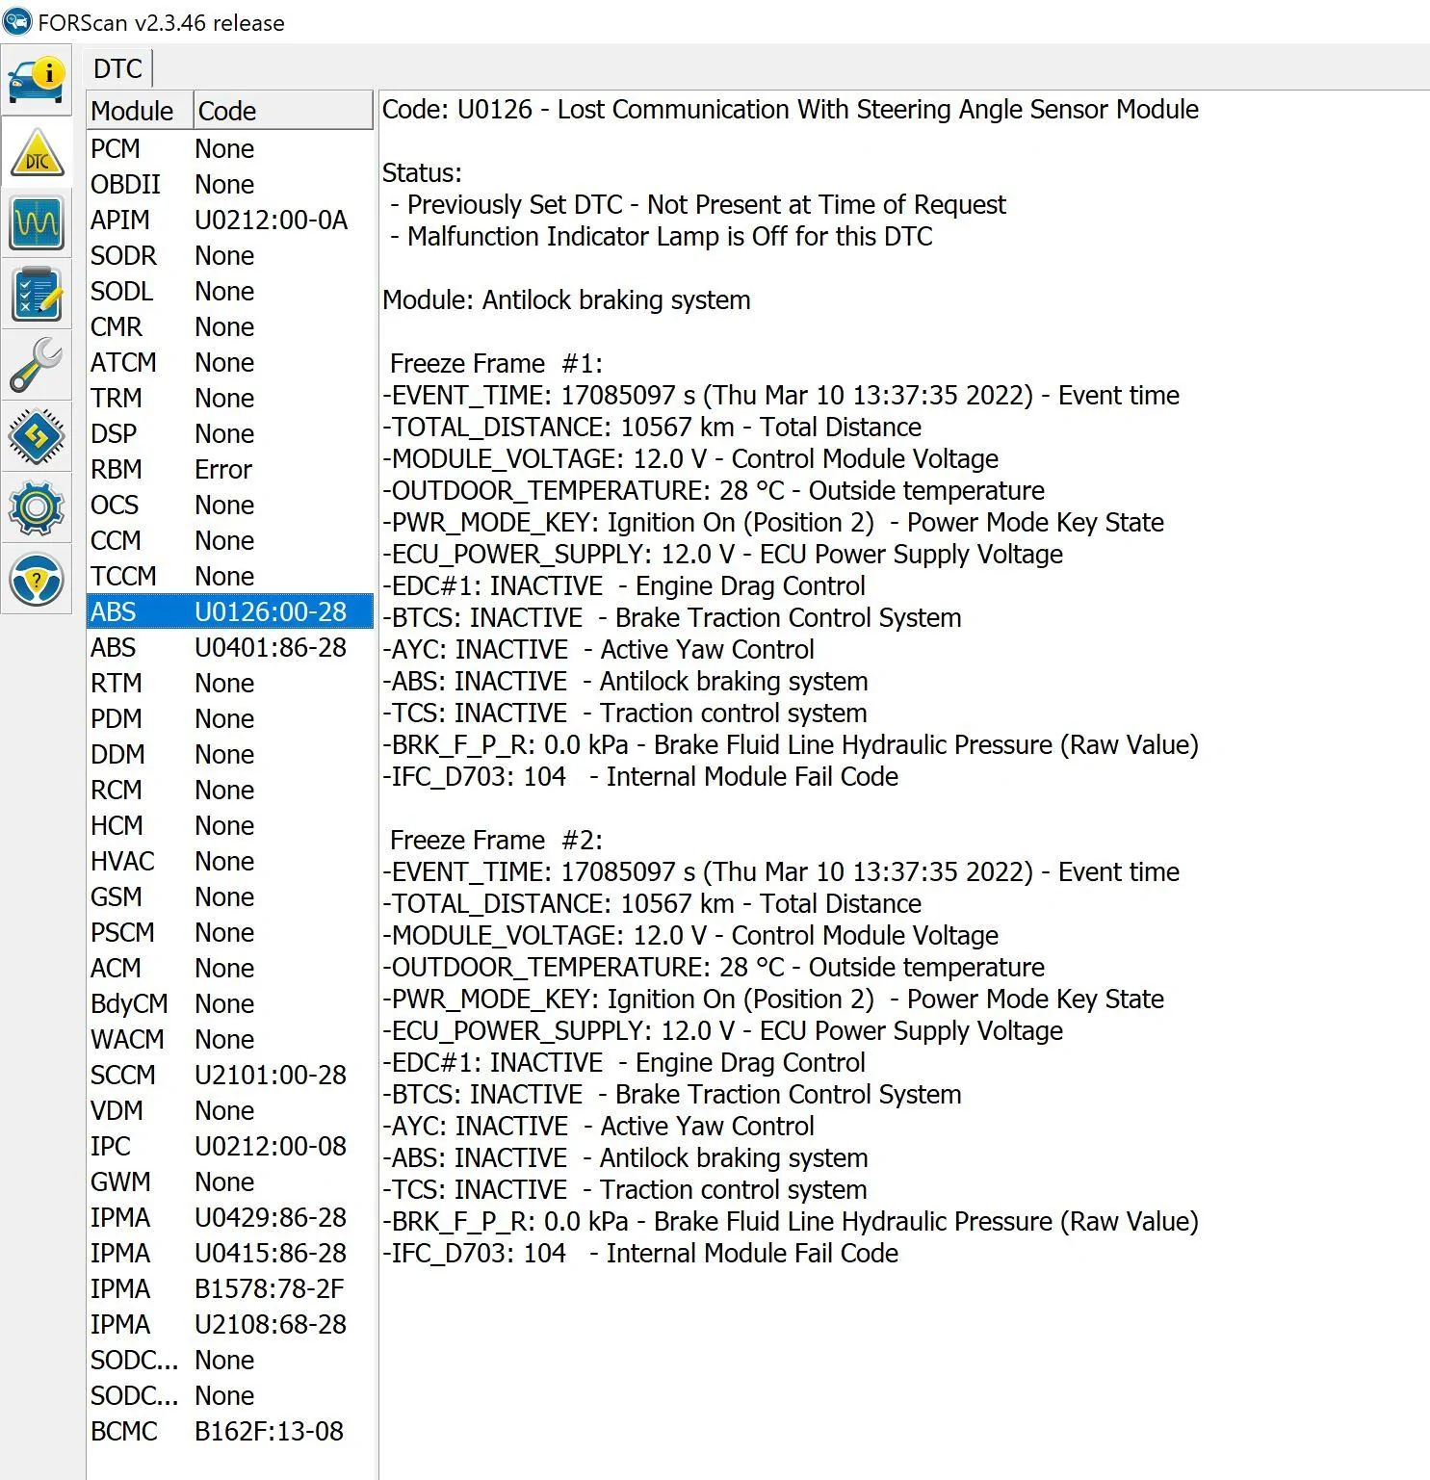Select the IPMA B1578:78-2F row
The height and width of the screenshot is (1480, 1430).
(x=229, y=1289)
